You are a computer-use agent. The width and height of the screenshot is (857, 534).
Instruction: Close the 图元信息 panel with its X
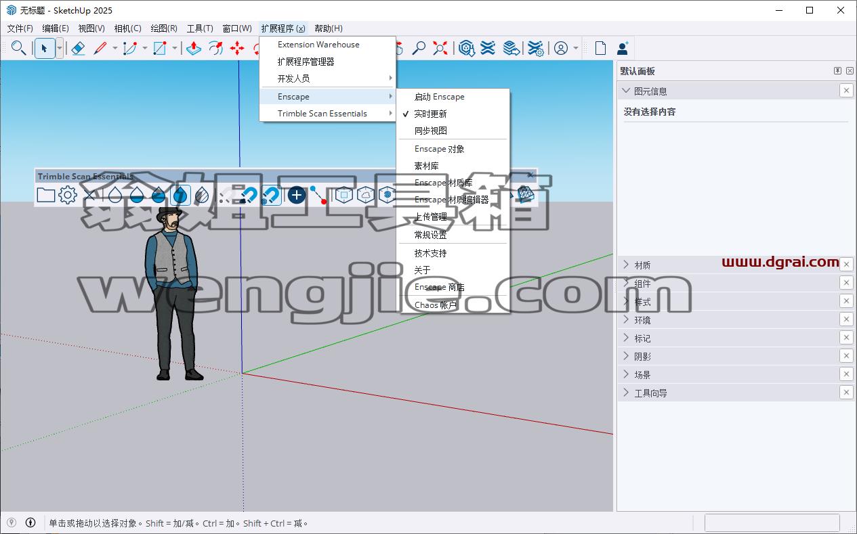point(846,91)
